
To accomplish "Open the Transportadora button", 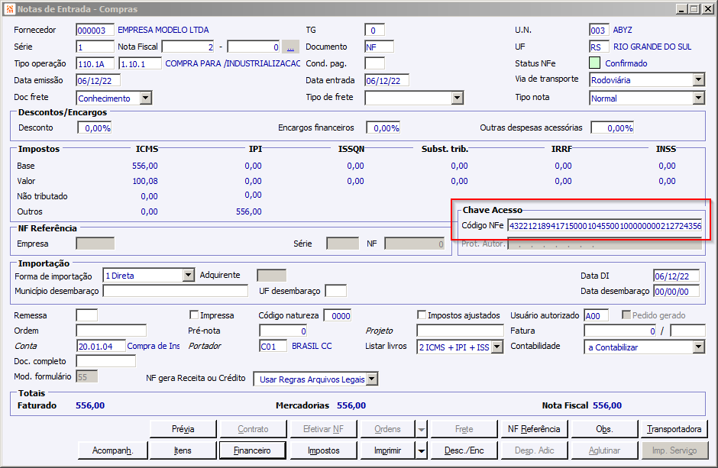I will click(674, 429).
